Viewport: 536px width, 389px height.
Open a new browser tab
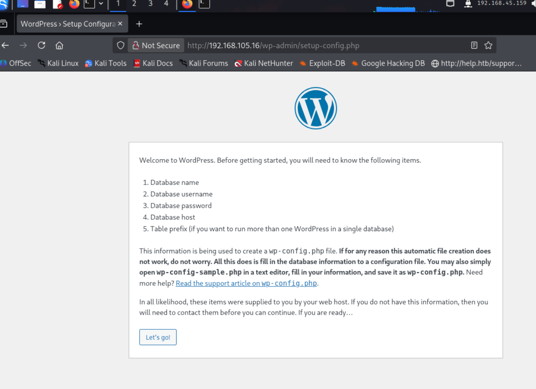point(139,24)
